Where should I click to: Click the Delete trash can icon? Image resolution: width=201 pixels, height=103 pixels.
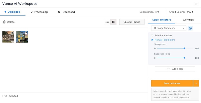coord(4,22)
